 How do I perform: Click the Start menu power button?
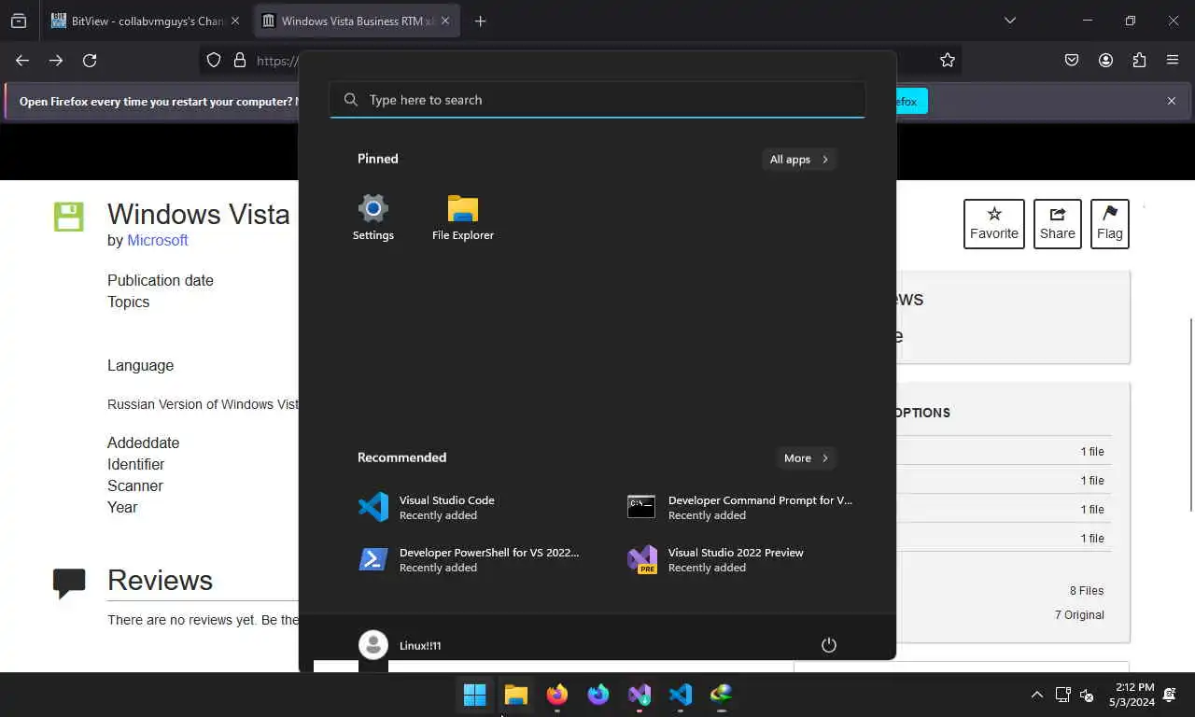pos(828,645)
